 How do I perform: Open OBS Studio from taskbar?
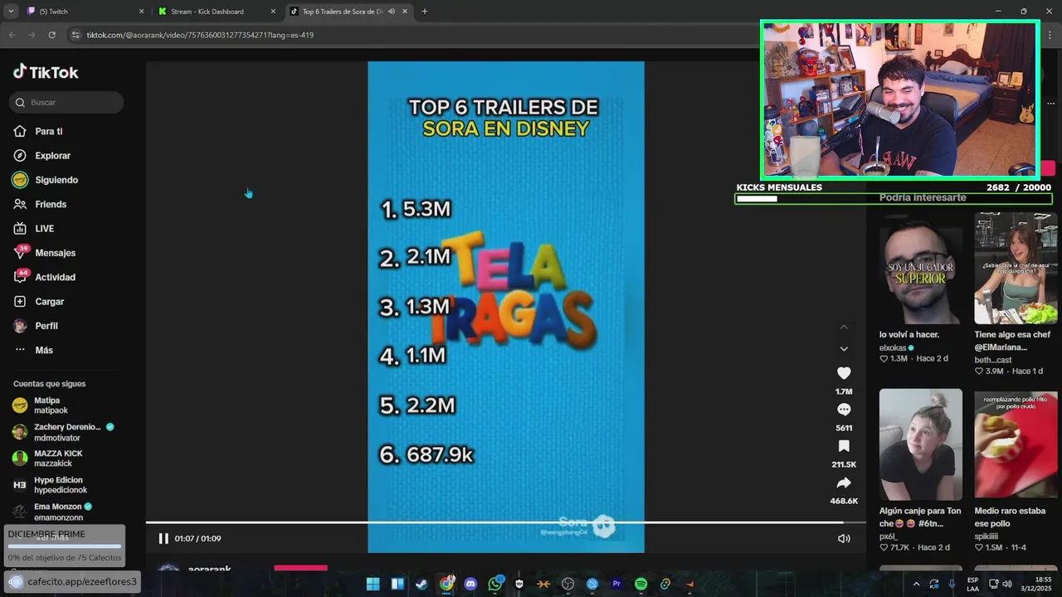click(568, 584)
